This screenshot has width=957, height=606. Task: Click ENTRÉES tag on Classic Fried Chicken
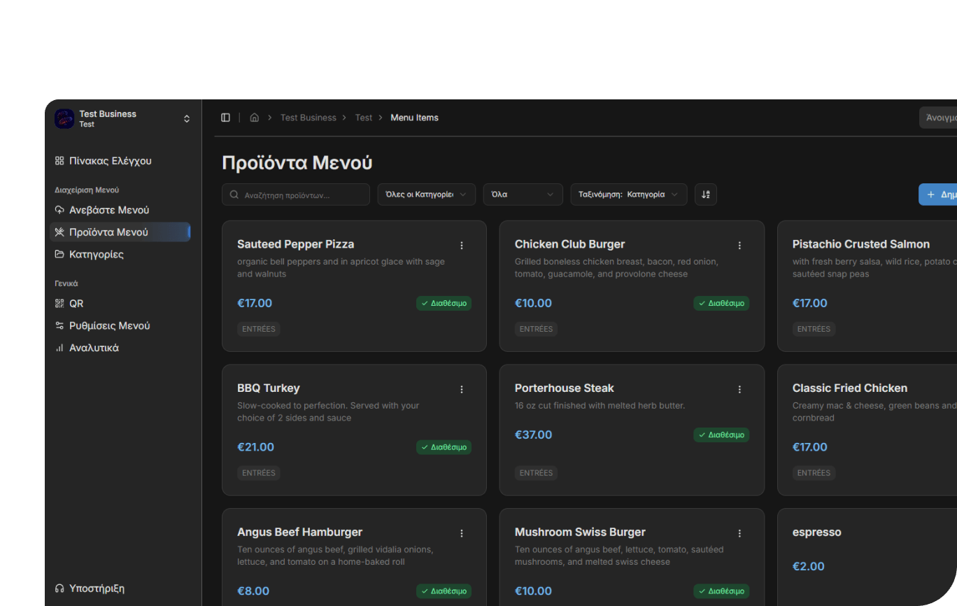(814, 473)
